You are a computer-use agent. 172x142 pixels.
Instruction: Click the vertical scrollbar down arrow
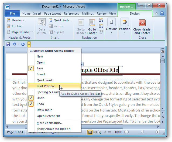tap(163, 109)
